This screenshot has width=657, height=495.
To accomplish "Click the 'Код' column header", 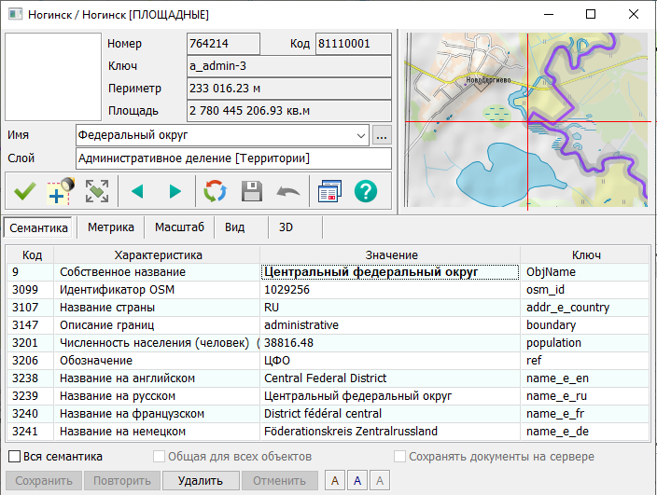I will pyautogui.click(x=32, y=254).
